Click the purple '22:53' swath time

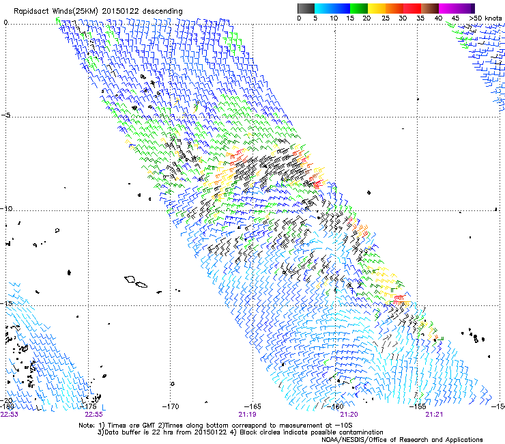[x=10, y=415]
